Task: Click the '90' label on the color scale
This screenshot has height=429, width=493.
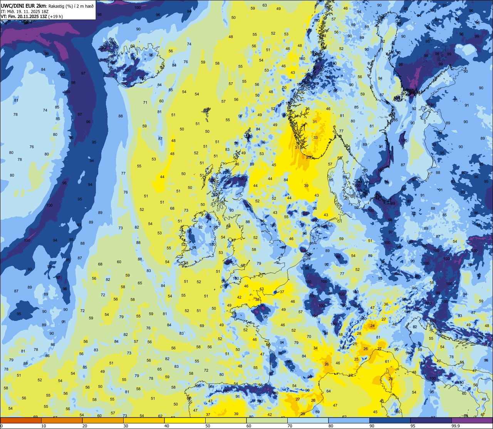Action: (x=372, y=426)
